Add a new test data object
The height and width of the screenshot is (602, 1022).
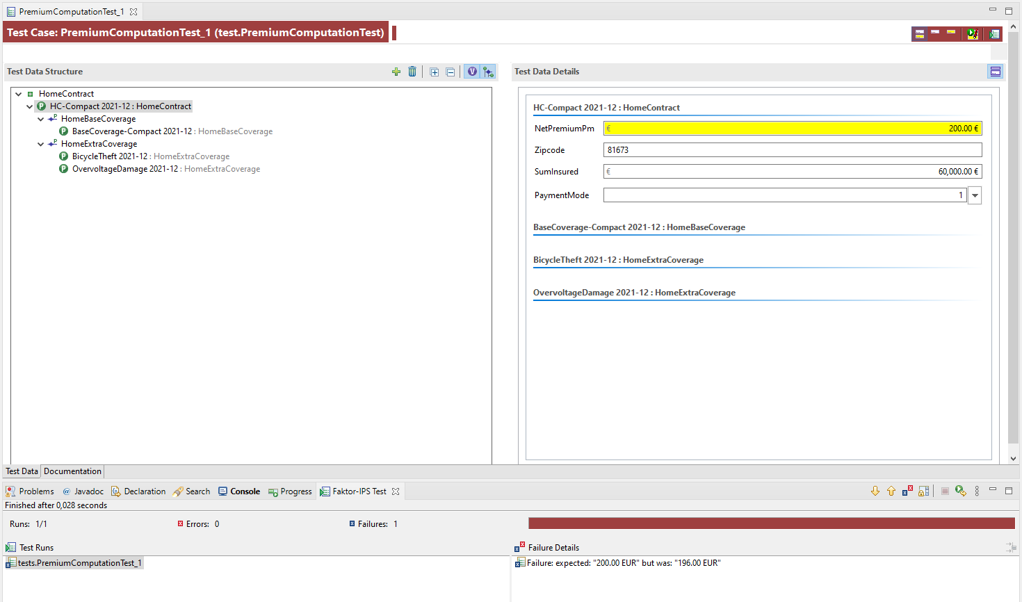click(396, 71)
